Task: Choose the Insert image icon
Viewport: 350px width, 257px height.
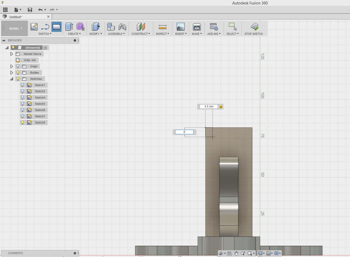Action: 181,27
